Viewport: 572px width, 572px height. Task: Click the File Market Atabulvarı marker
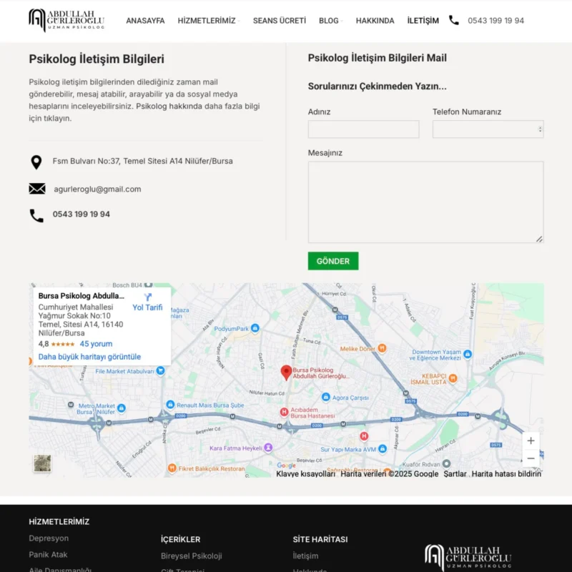(x=160, y=370)
